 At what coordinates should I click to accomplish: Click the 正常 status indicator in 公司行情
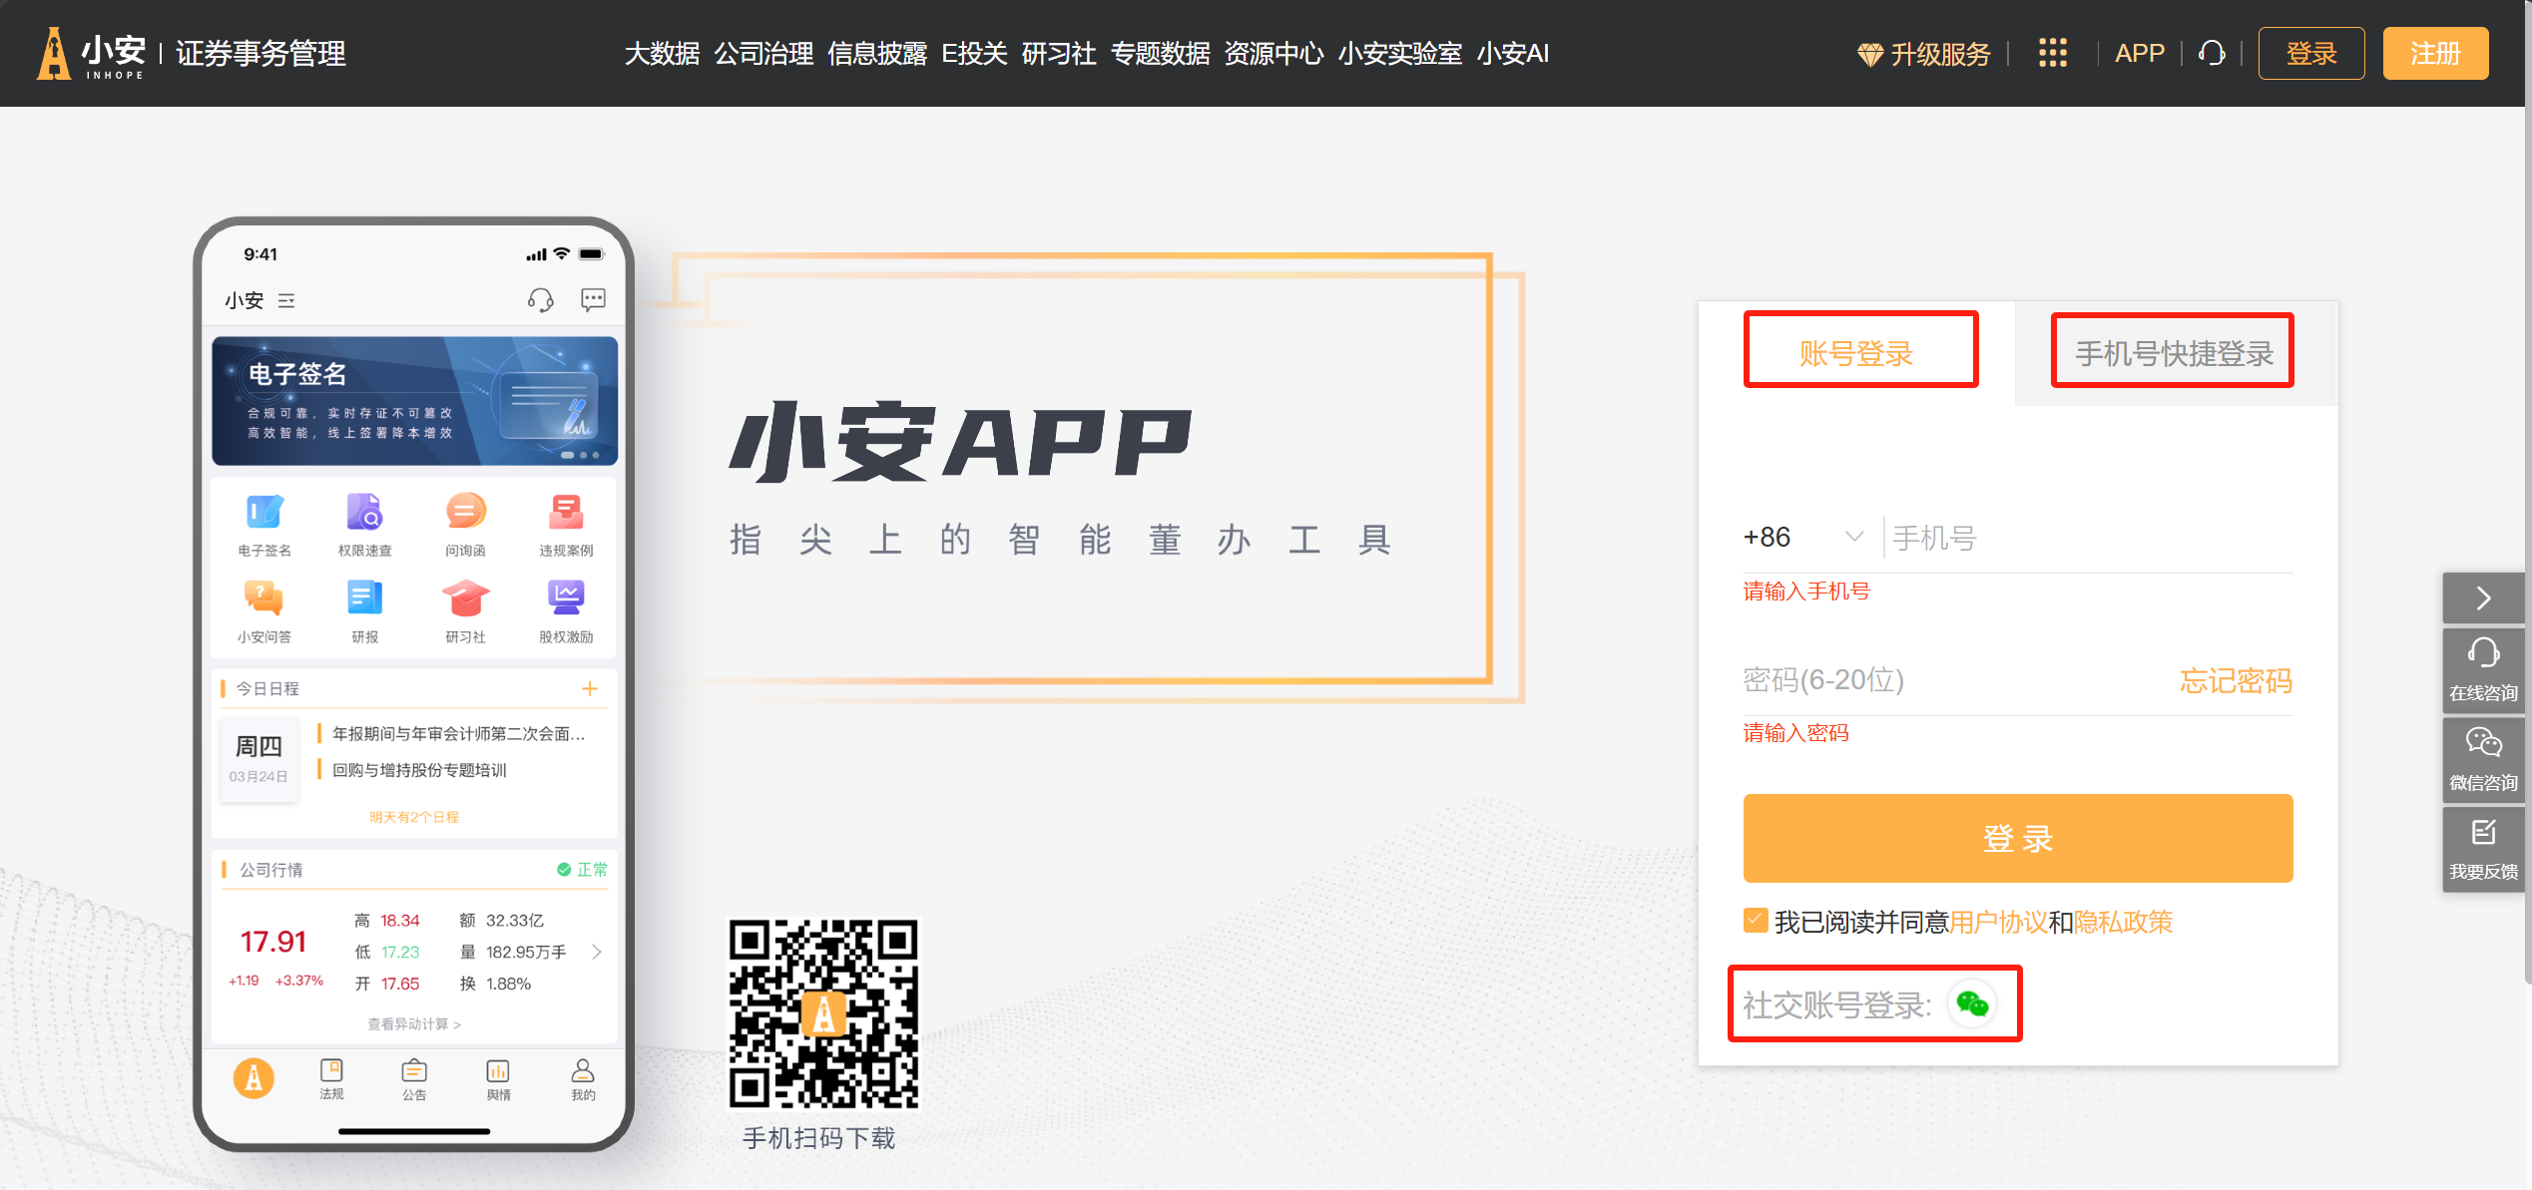[582, 869]
